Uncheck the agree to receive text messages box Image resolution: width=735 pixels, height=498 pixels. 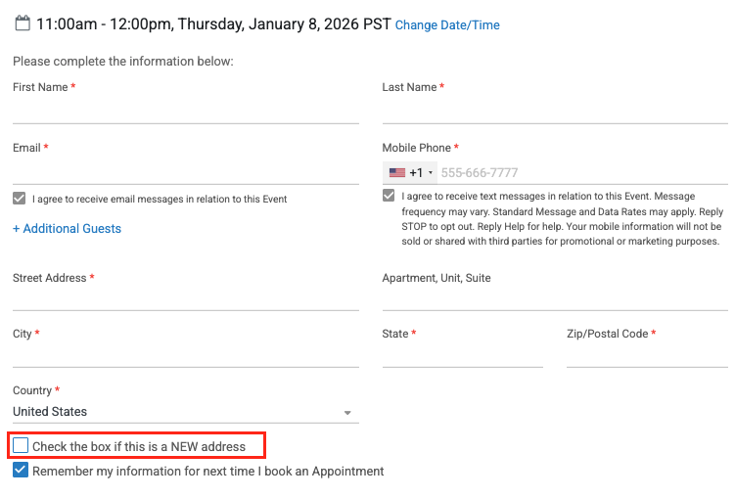click(x=390, y=196)
